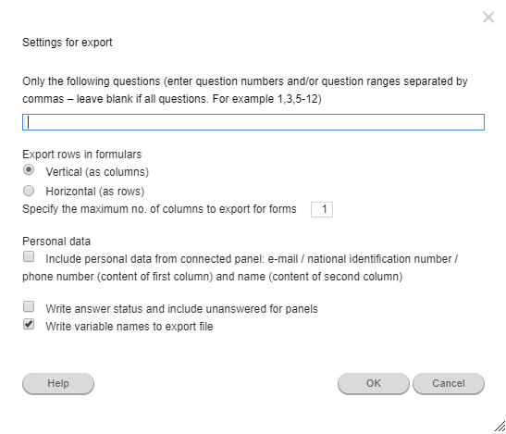
Task: Tick the Write answer status checkbox
Action: pos(29,306)
